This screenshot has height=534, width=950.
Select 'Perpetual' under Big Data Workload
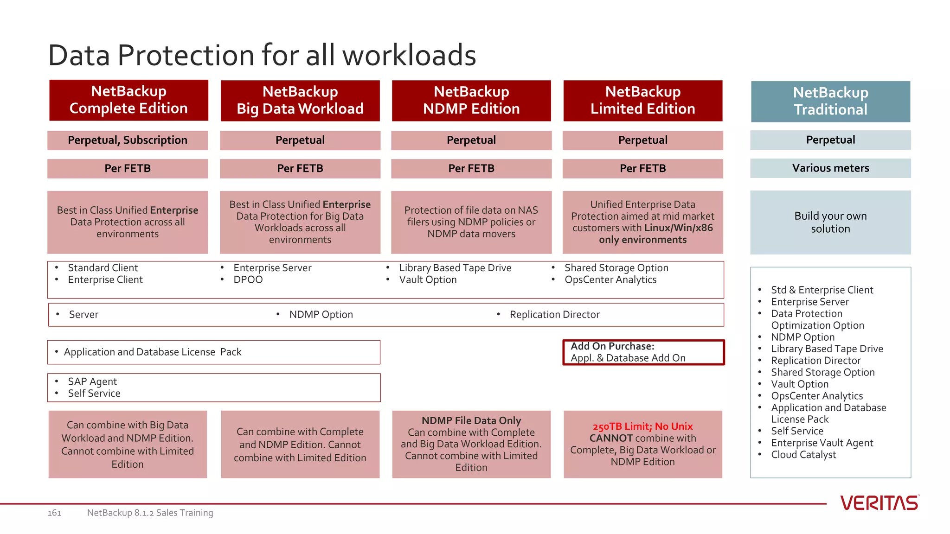coord(300,140)
